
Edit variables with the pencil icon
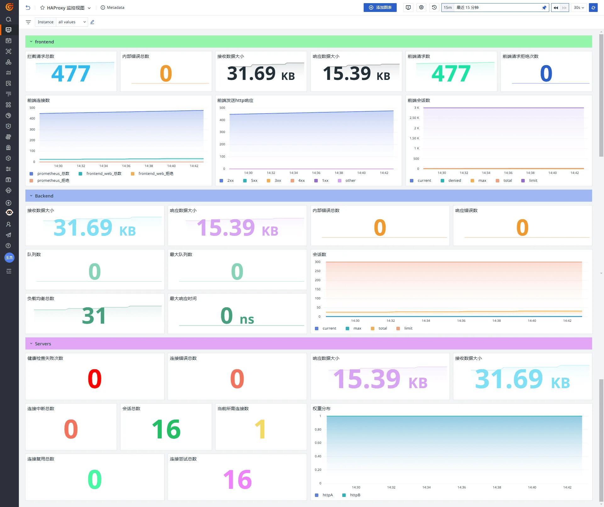click(x=92, y=22)
